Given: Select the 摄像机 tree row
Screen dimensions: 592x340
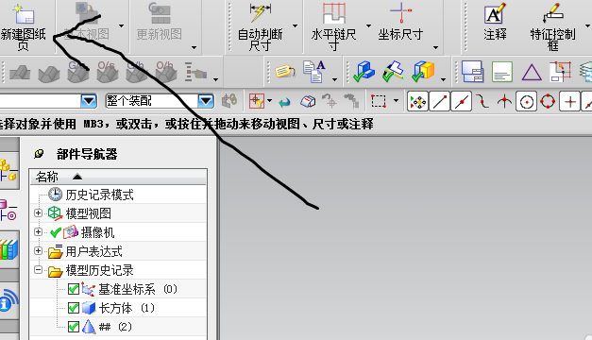Looking at the screenshot, I should 118,232.
